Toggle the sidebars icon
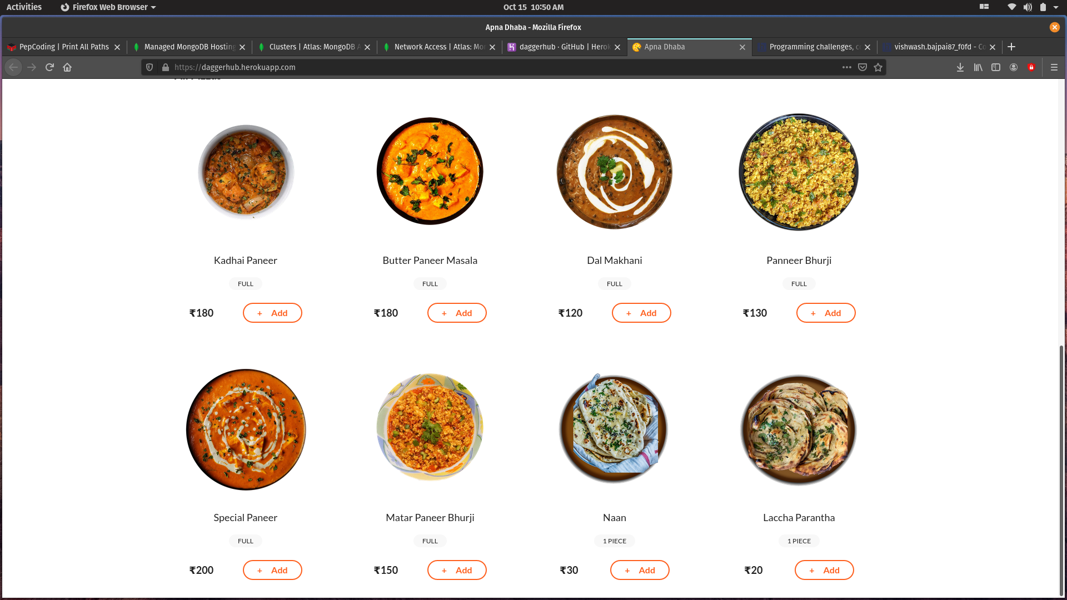Image resolution: width=1067 pixels, height=600 pixels. (x=996, y=67)
